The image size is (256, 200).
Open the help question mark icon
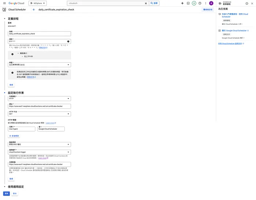tap(200, 3)
